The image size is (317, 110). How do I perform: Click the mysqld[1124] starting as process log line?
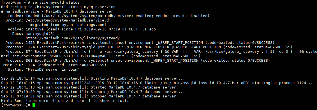pos(158,83)
